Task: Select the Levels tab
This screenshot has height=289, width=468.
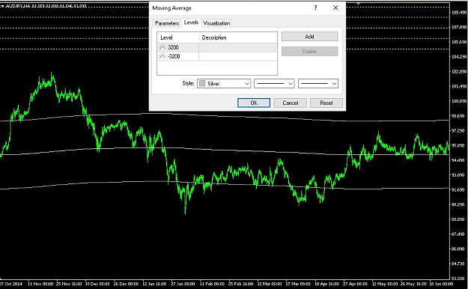Action: point(191,22)
